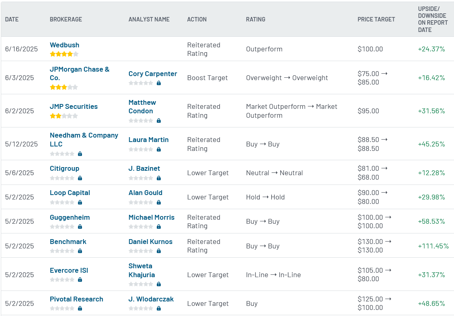Select the $130.00 → $130.00 price target
The image size is (454, 316).
(374, 246)
